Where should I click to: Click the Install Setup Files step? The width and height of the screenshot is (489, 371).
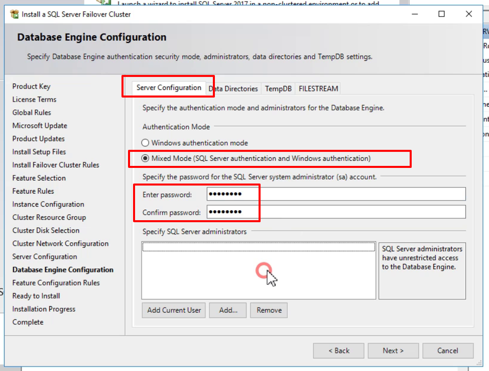39,152
